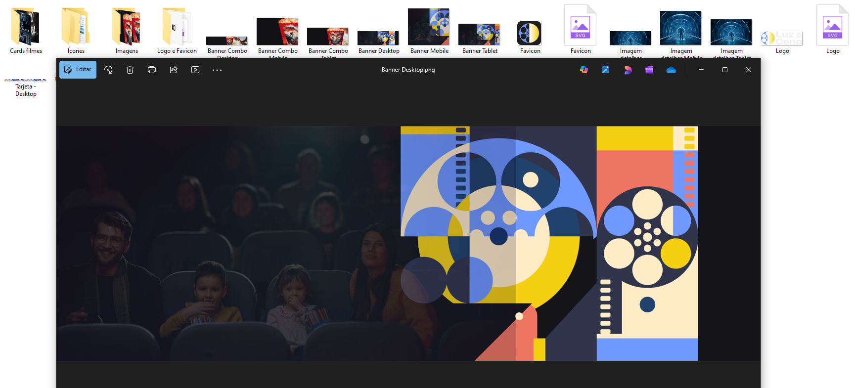Open the Designer swoosh icon in Photos
Viewport: 855px width, 388px height.
pos(628,70)
